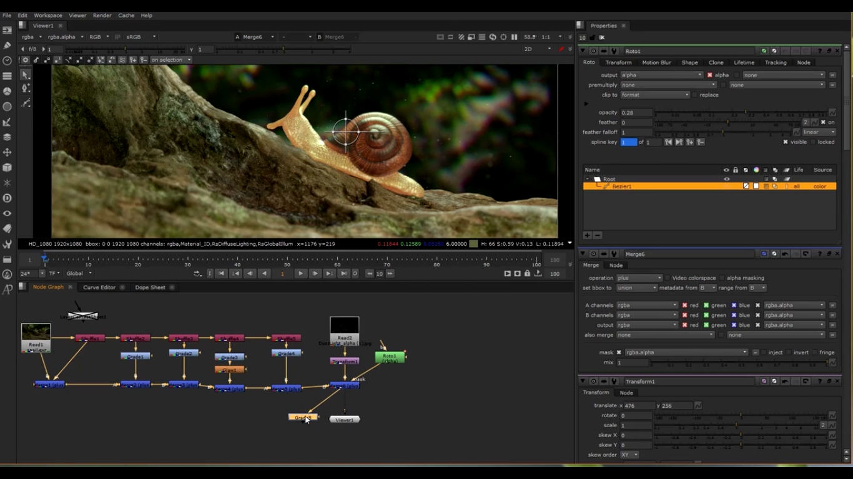Click the Grade5 node
The image size is (853, 479).
(x=302, y=417)
